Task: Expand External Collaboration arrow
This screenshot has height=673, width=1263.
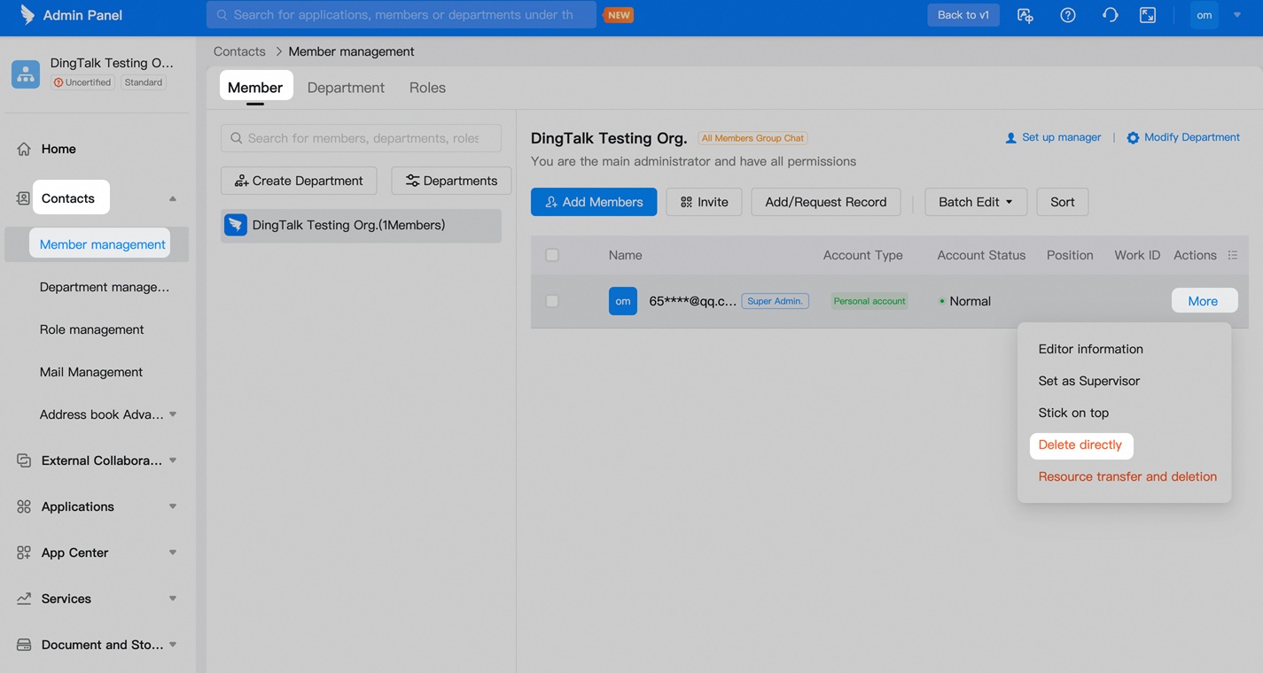Action: point(173,460)
